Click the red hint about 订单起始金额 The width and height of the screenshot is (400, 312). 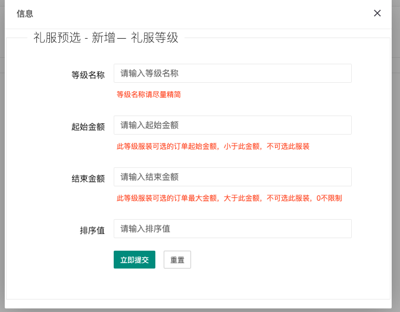click(213, 146)
